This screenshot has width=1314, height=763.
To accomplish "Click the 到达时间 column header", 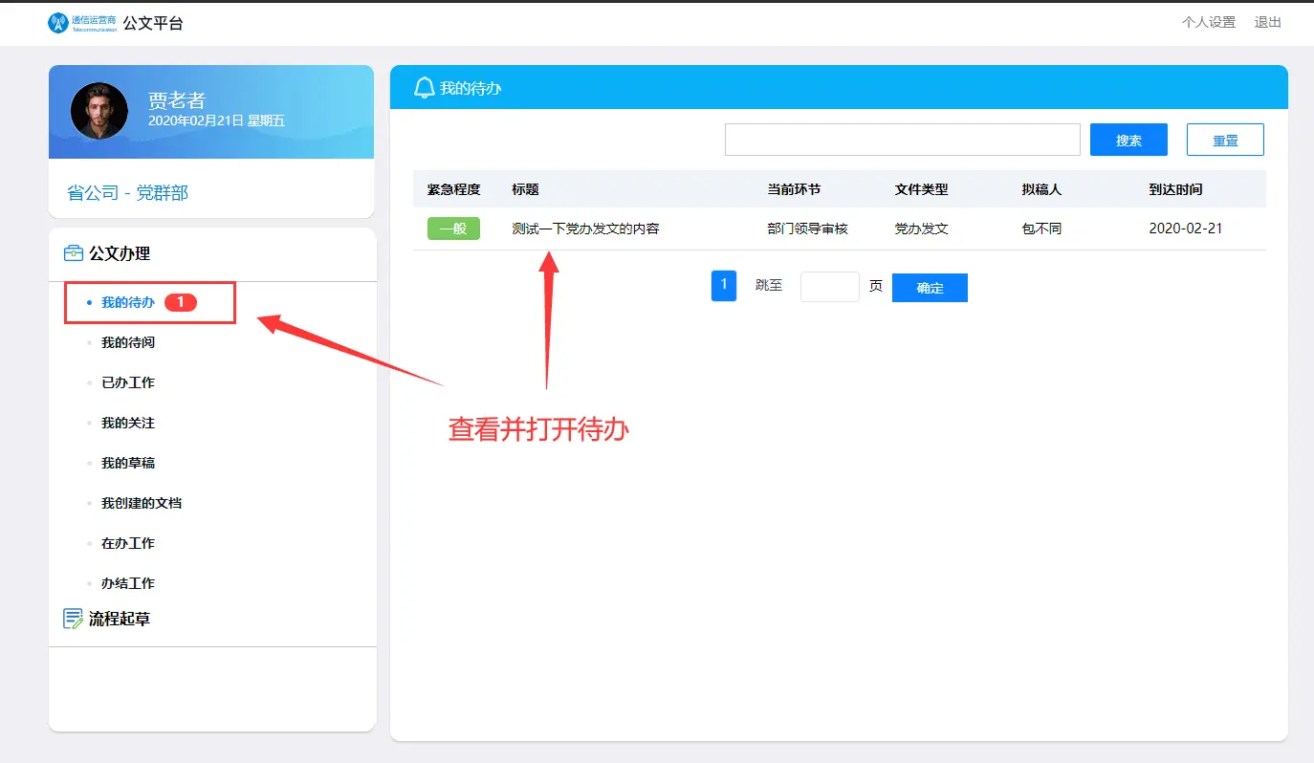I will pos(1175,189).
